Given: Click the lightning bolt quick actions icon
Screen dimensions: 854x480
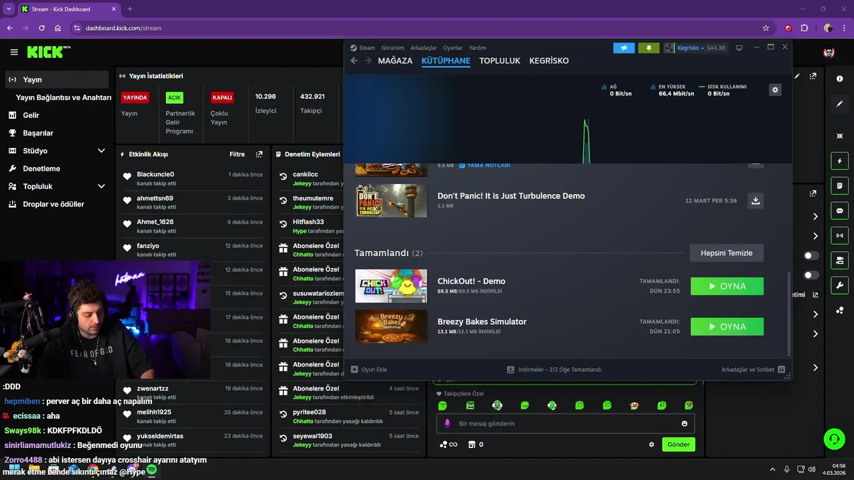Looking at the screenshot, I should (x=839, y=161).
